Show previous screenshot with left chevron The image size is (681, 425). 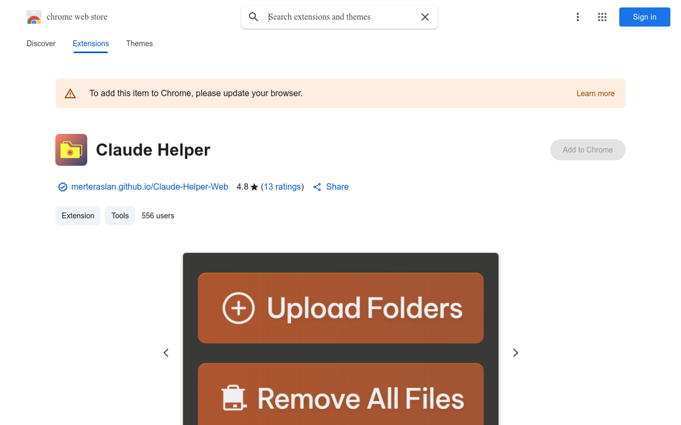166,353
